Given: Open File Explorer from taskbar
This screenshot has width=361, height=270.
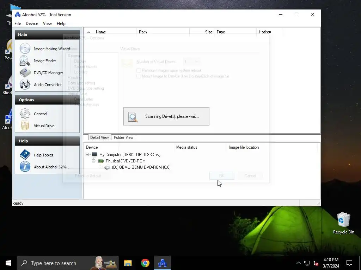Looking at the screenshot, I should [128, 263].
